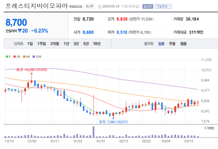Click the calendar icon beside 2024.03.19

click(100, 7)
